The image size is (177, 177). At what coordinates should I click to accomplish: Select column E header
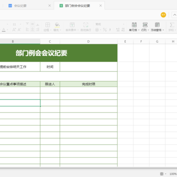(125, 42)
